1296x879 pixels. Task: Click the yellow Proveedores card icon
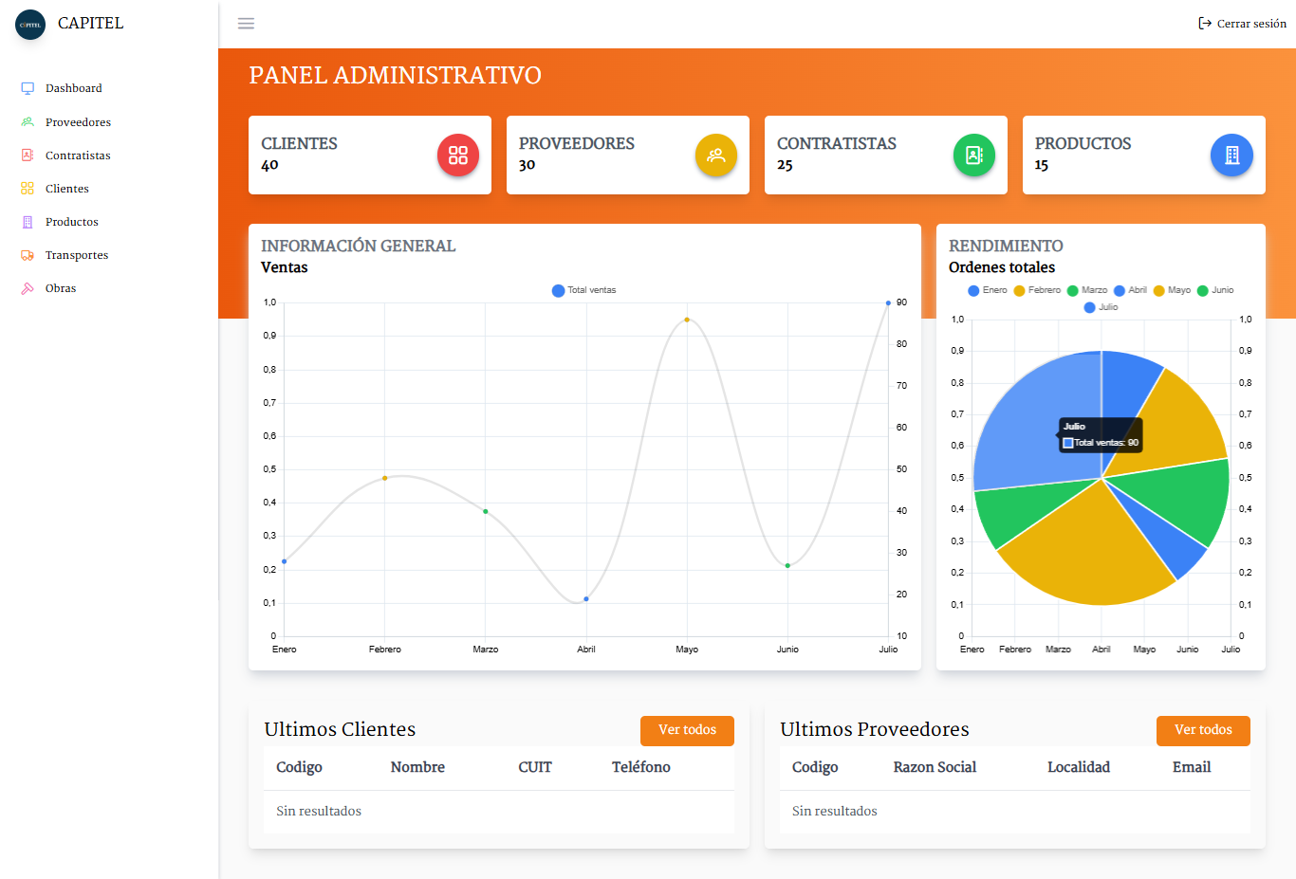(715, 156)
